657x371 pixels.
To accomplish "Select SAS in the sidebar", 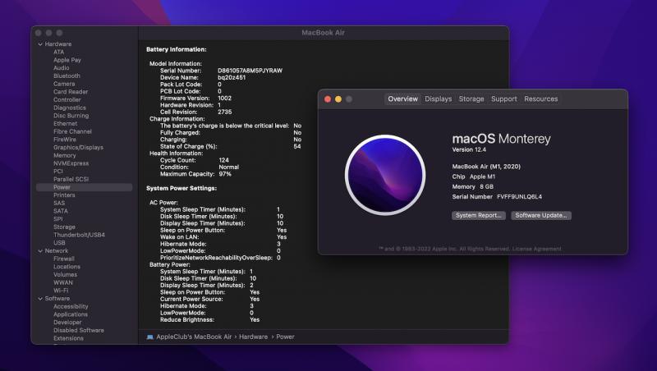I will click(x=59, y=203).
